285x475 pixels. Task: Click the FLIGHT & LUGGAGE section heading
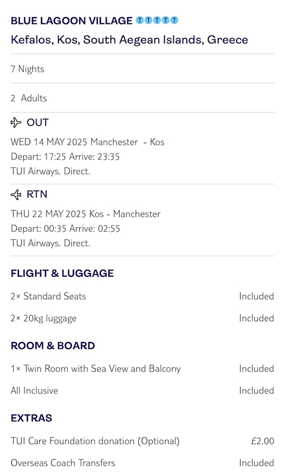pos(62,273)
